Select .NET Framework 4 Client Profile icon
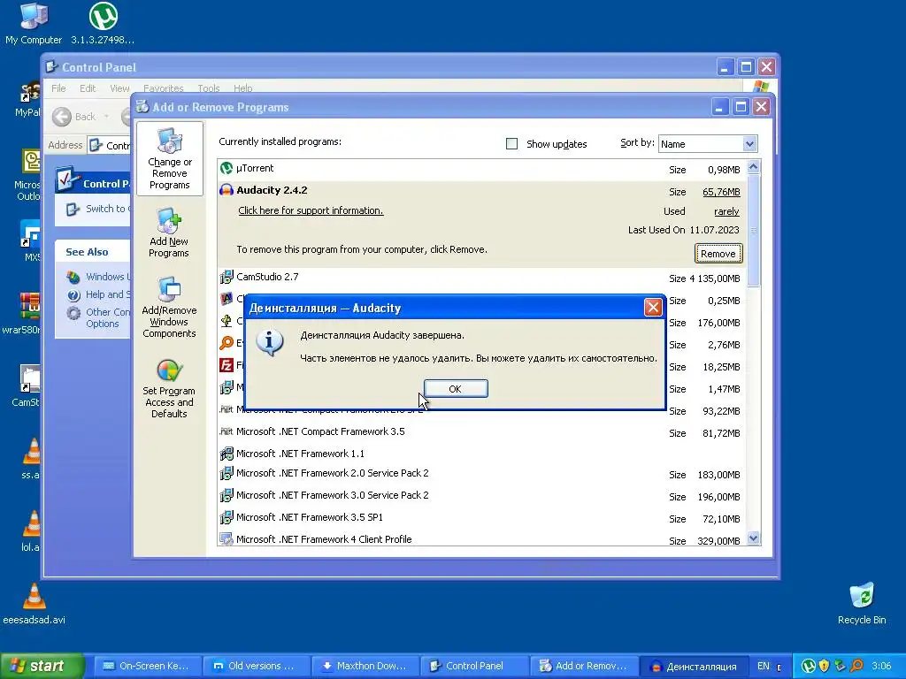 tap(226, 539)
